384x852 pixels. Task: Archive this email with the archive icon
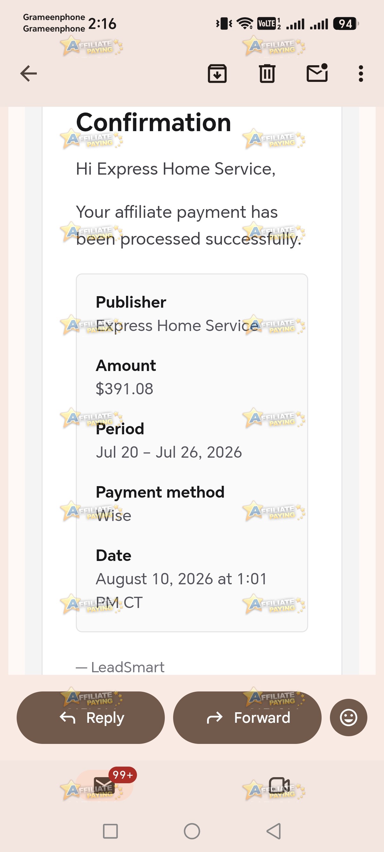click(217, 74)
